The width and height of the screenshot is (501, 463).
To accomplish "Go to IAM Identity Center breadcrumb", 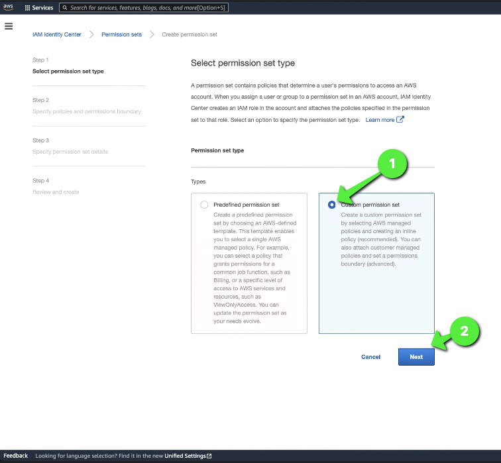I will 57,34.
